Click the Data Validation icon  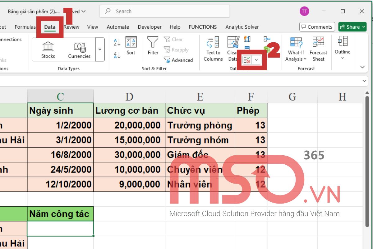pyautogui.click(x=247, y=60)
